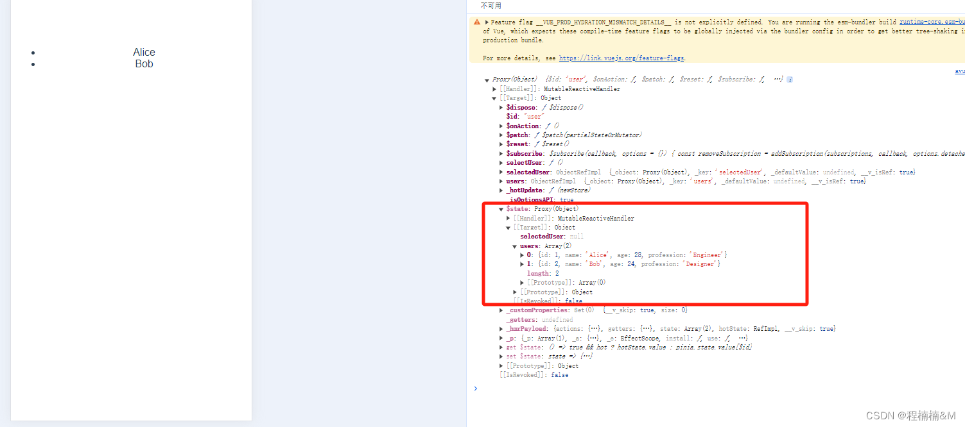The height and width of the screenshot is (427, 965).
Task: Expand the _p: {_p: Array(1)…} row
Action: click(501, 338)
